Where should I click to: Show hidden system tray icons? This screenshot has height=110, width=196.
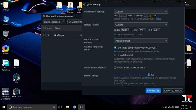click(x=162, y=107)
